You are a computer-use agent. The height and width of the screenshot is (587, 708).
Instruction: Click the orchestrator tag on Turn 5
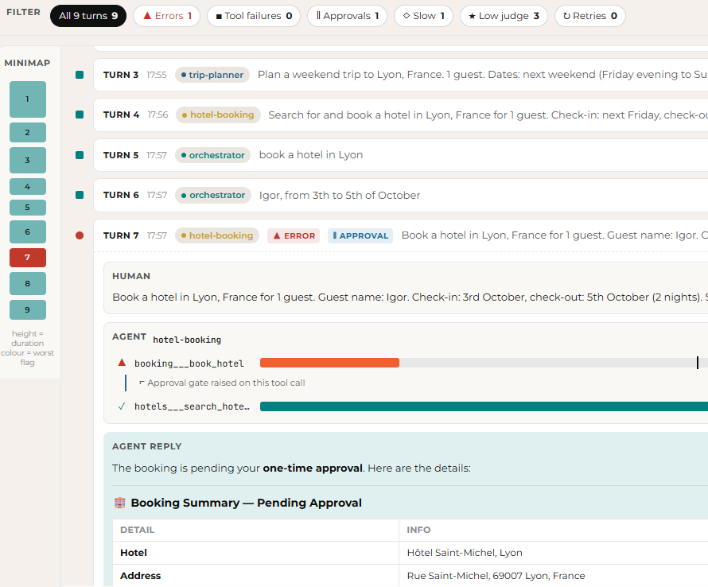point(212,155)
